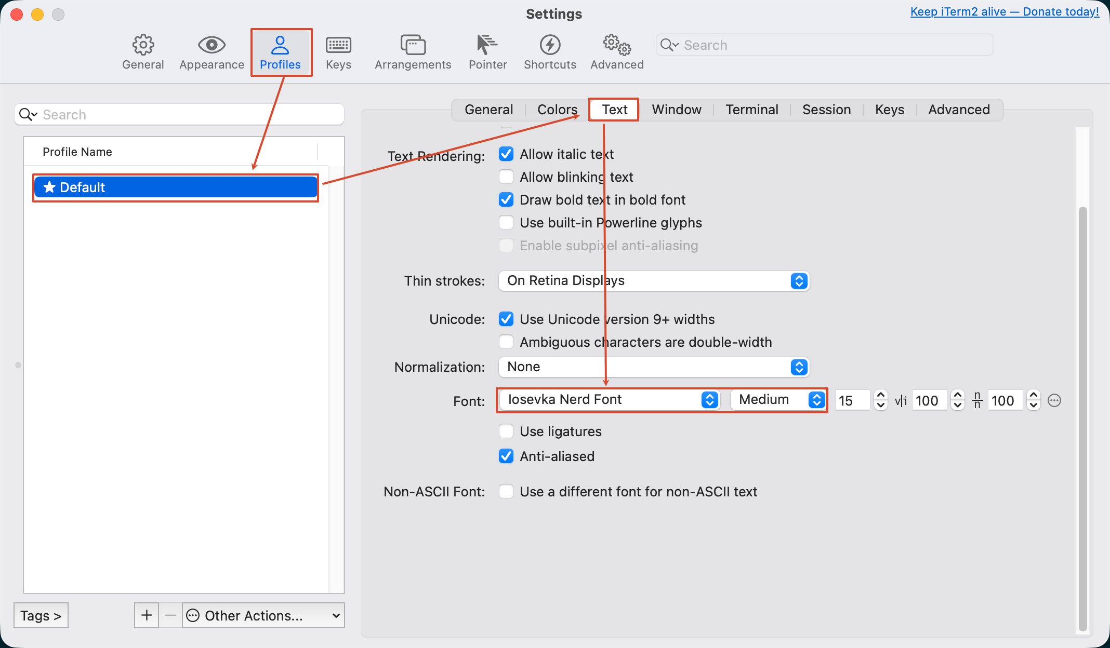
Task: Open the Shortcuts settings pane
Action: coord(550,52)
